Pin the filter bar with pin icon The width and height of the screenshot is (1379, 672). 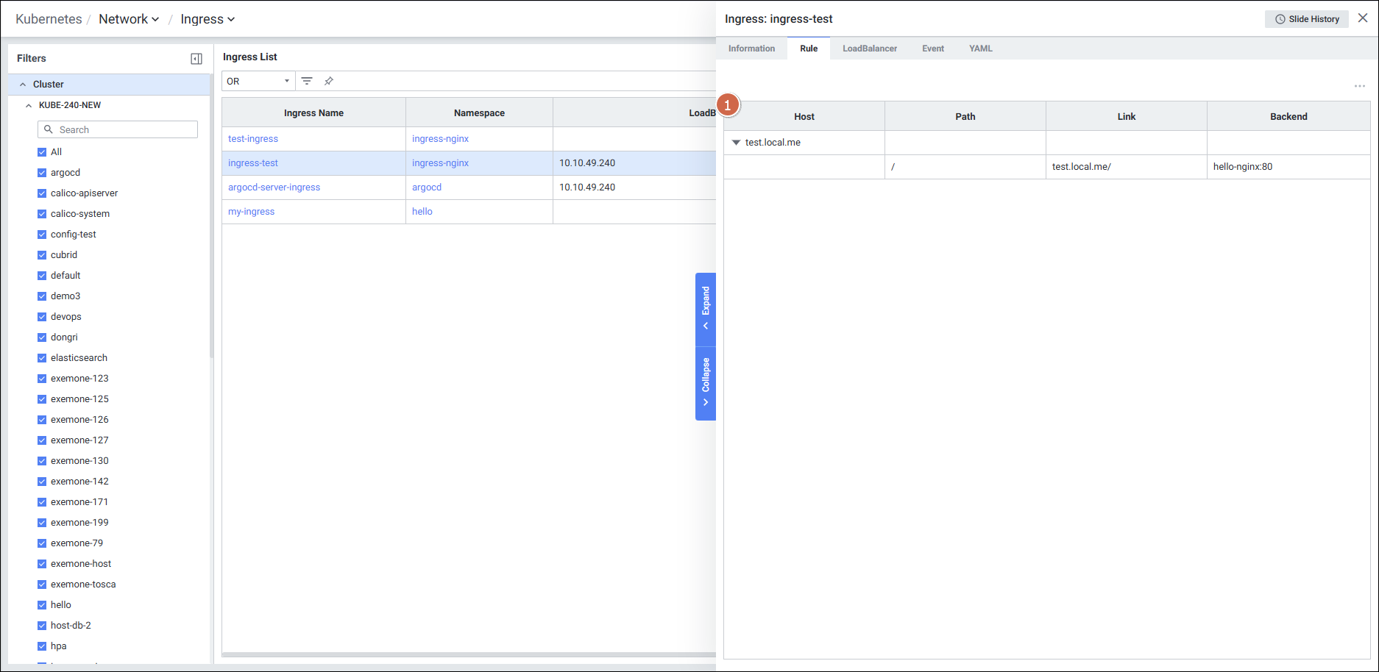[x=329, y=81]
